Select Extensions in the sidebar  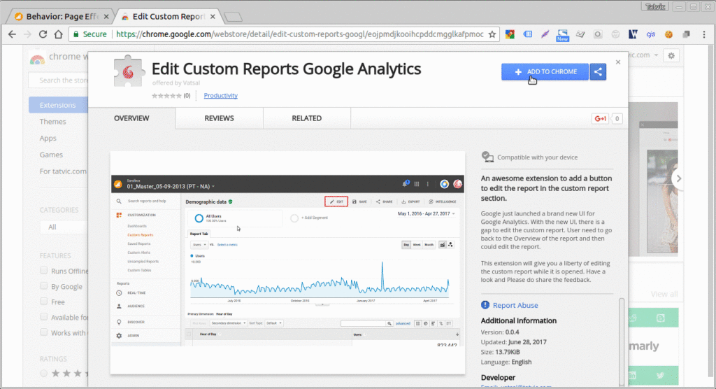coord(59,105)
